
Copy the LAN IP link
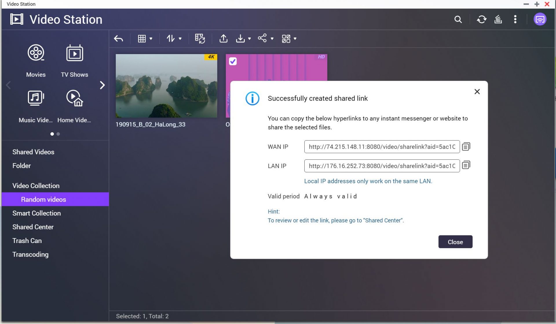[x=466, y=165]
